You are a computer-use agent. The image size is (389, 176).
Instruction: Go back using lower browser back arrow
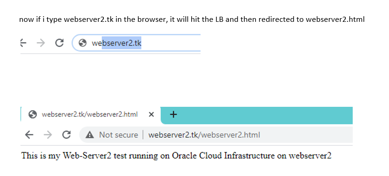point(29,135)
